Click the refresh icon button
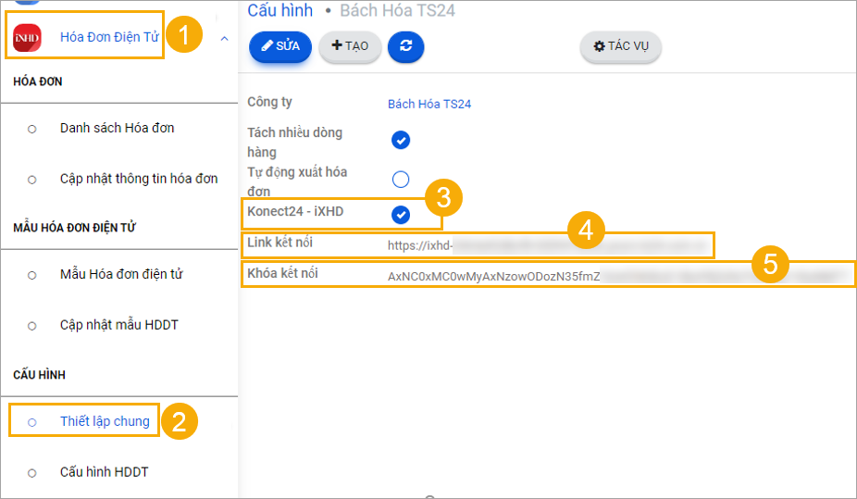Image resolution: width=857 pixels, height=499 pixels. (x=405, y=46)
